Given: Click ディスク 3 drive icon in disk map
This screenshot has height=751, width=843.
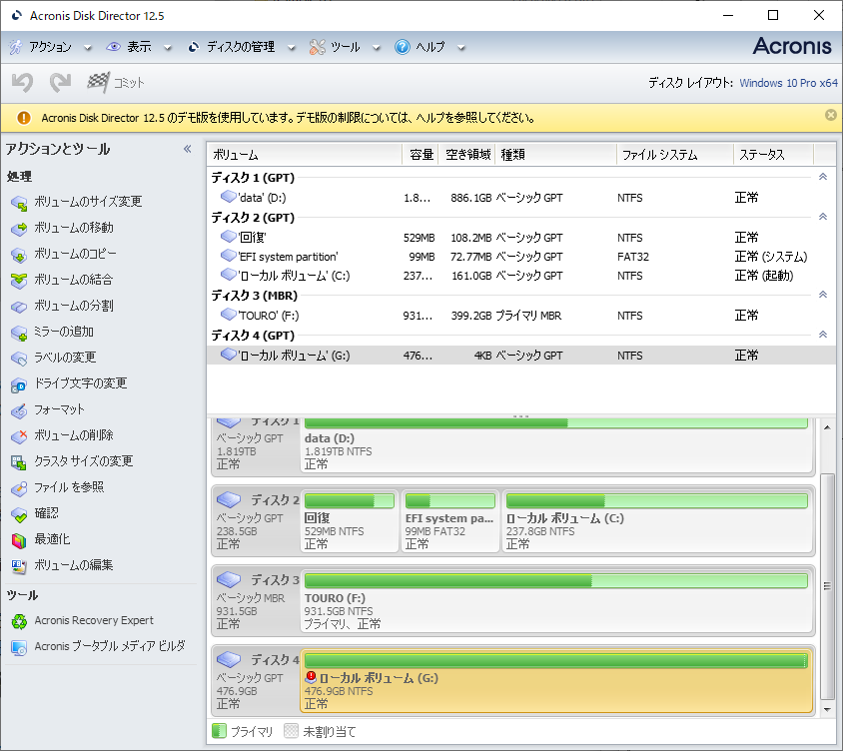Looking at the screenshot, I should pyautogui.click(x=229, y=579).
